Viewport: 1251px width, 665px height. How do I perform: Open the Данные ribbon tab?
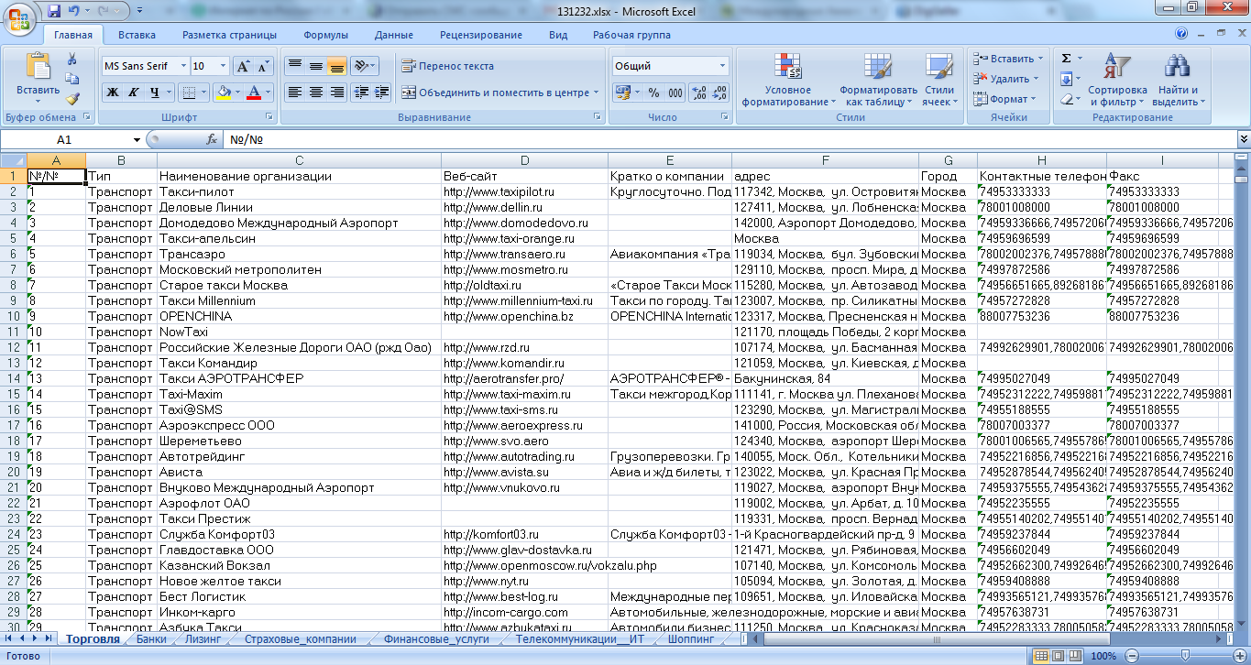coord(393,35)
